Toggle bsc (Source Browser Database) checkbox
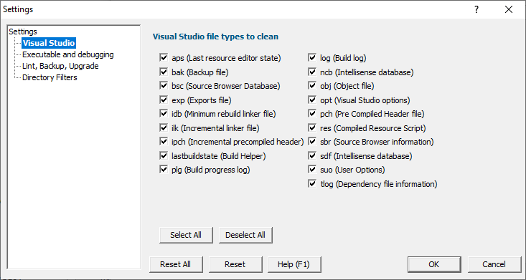526x280 pixels. 164,86
